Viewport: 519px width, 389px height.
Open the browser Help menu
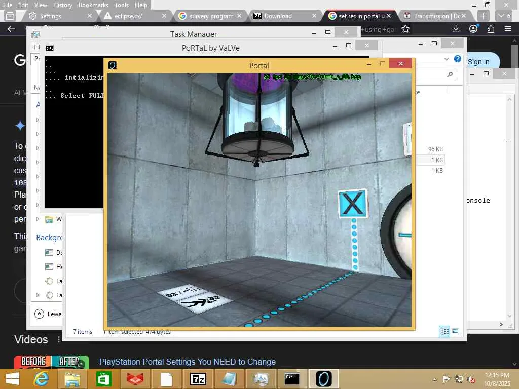coord(141,5)
